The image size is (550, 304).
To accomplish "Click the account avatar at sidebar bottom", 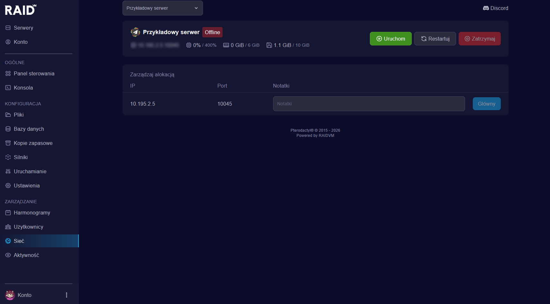I will (x=10, y=295).
